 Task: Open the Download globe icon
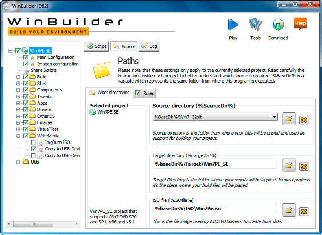[x=278, y=25]
